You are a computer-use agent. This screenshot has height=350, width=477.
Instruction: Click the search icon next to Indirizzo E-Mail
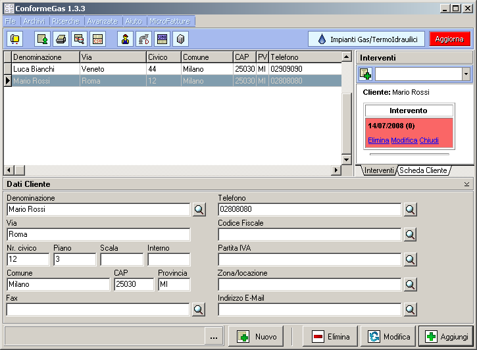[410, 310]
